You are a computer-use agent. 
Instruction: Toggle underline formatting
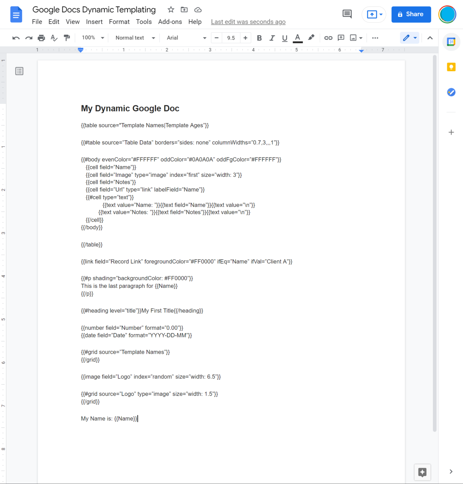285,38
